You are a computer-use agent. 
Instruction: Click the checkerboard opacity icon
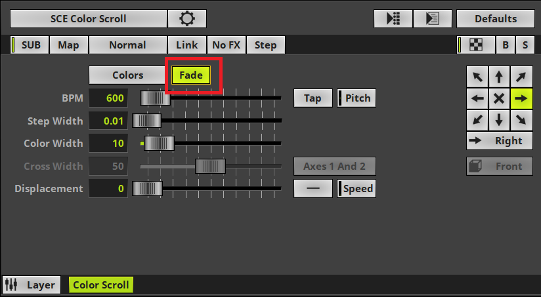[477, 45]
